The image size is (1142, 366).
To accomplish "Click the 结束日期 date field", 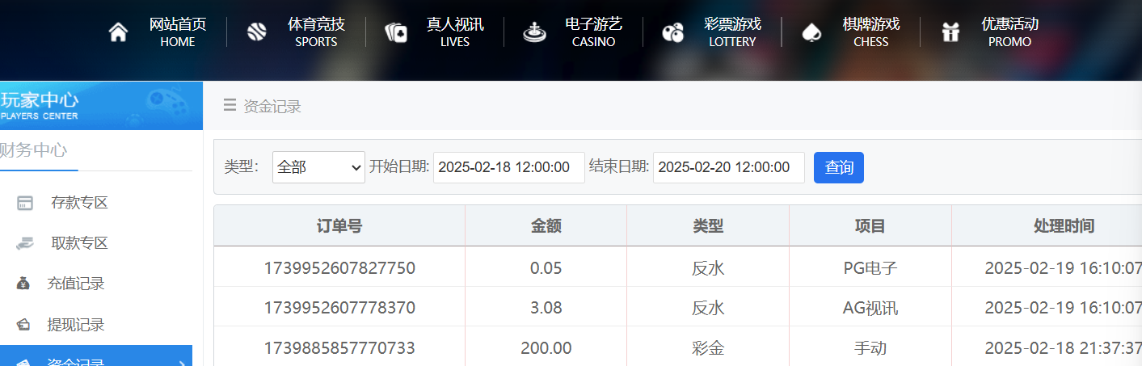I will (x=728, y=167).
